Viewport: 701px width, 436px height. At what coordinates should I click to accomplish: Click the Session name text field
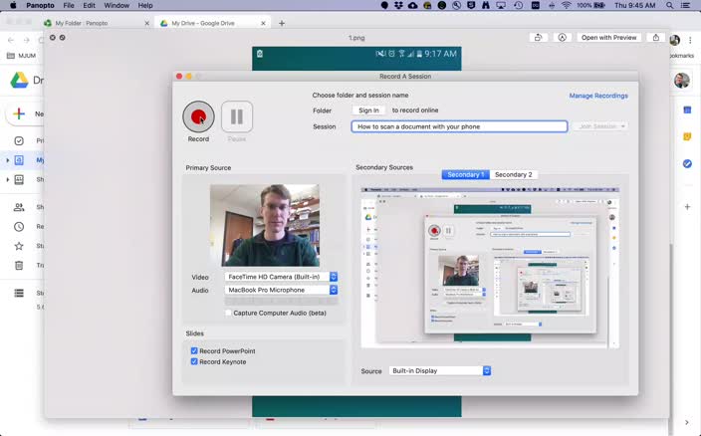click(459, 126)
